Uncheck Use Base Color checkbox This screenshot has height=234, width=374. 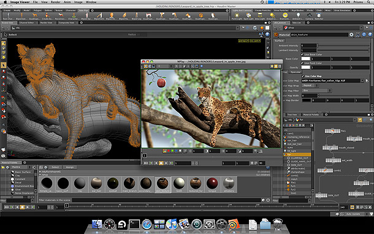302,55
